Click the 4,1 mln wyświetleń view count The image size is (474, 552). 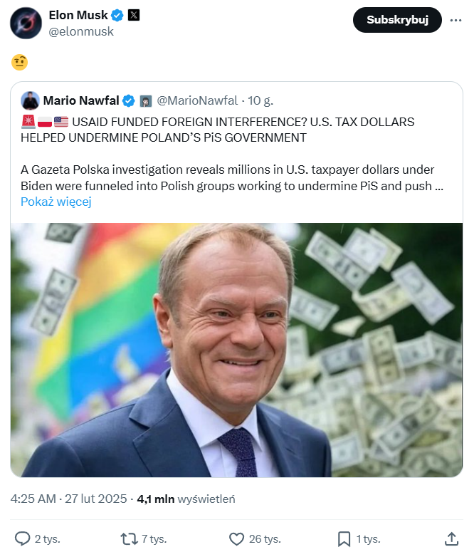186,499
